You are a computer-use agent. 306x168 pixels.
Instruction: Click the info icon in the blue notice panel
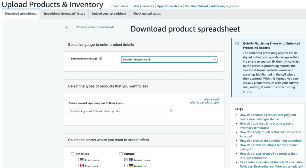[237, 43]
